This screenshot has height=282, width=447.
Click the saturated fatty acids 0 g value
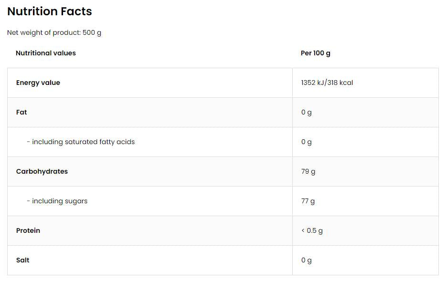coord(306,142)
